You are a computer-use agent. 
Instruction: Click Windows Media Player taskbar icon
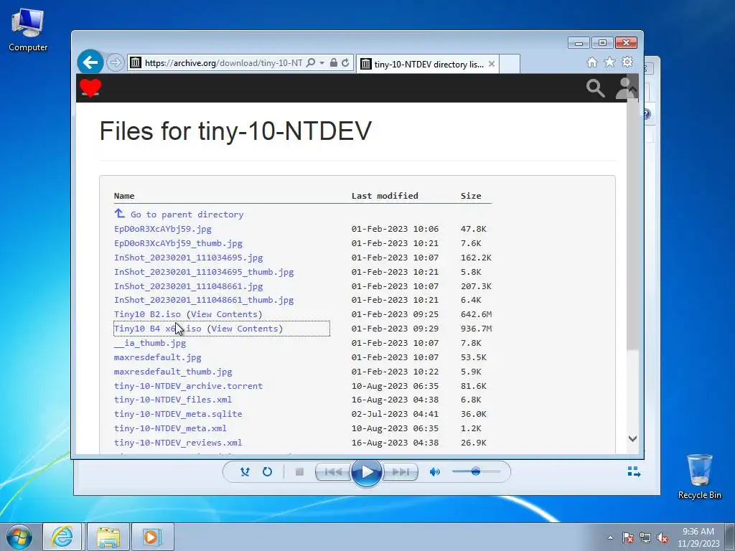click(x=153, y=537)
